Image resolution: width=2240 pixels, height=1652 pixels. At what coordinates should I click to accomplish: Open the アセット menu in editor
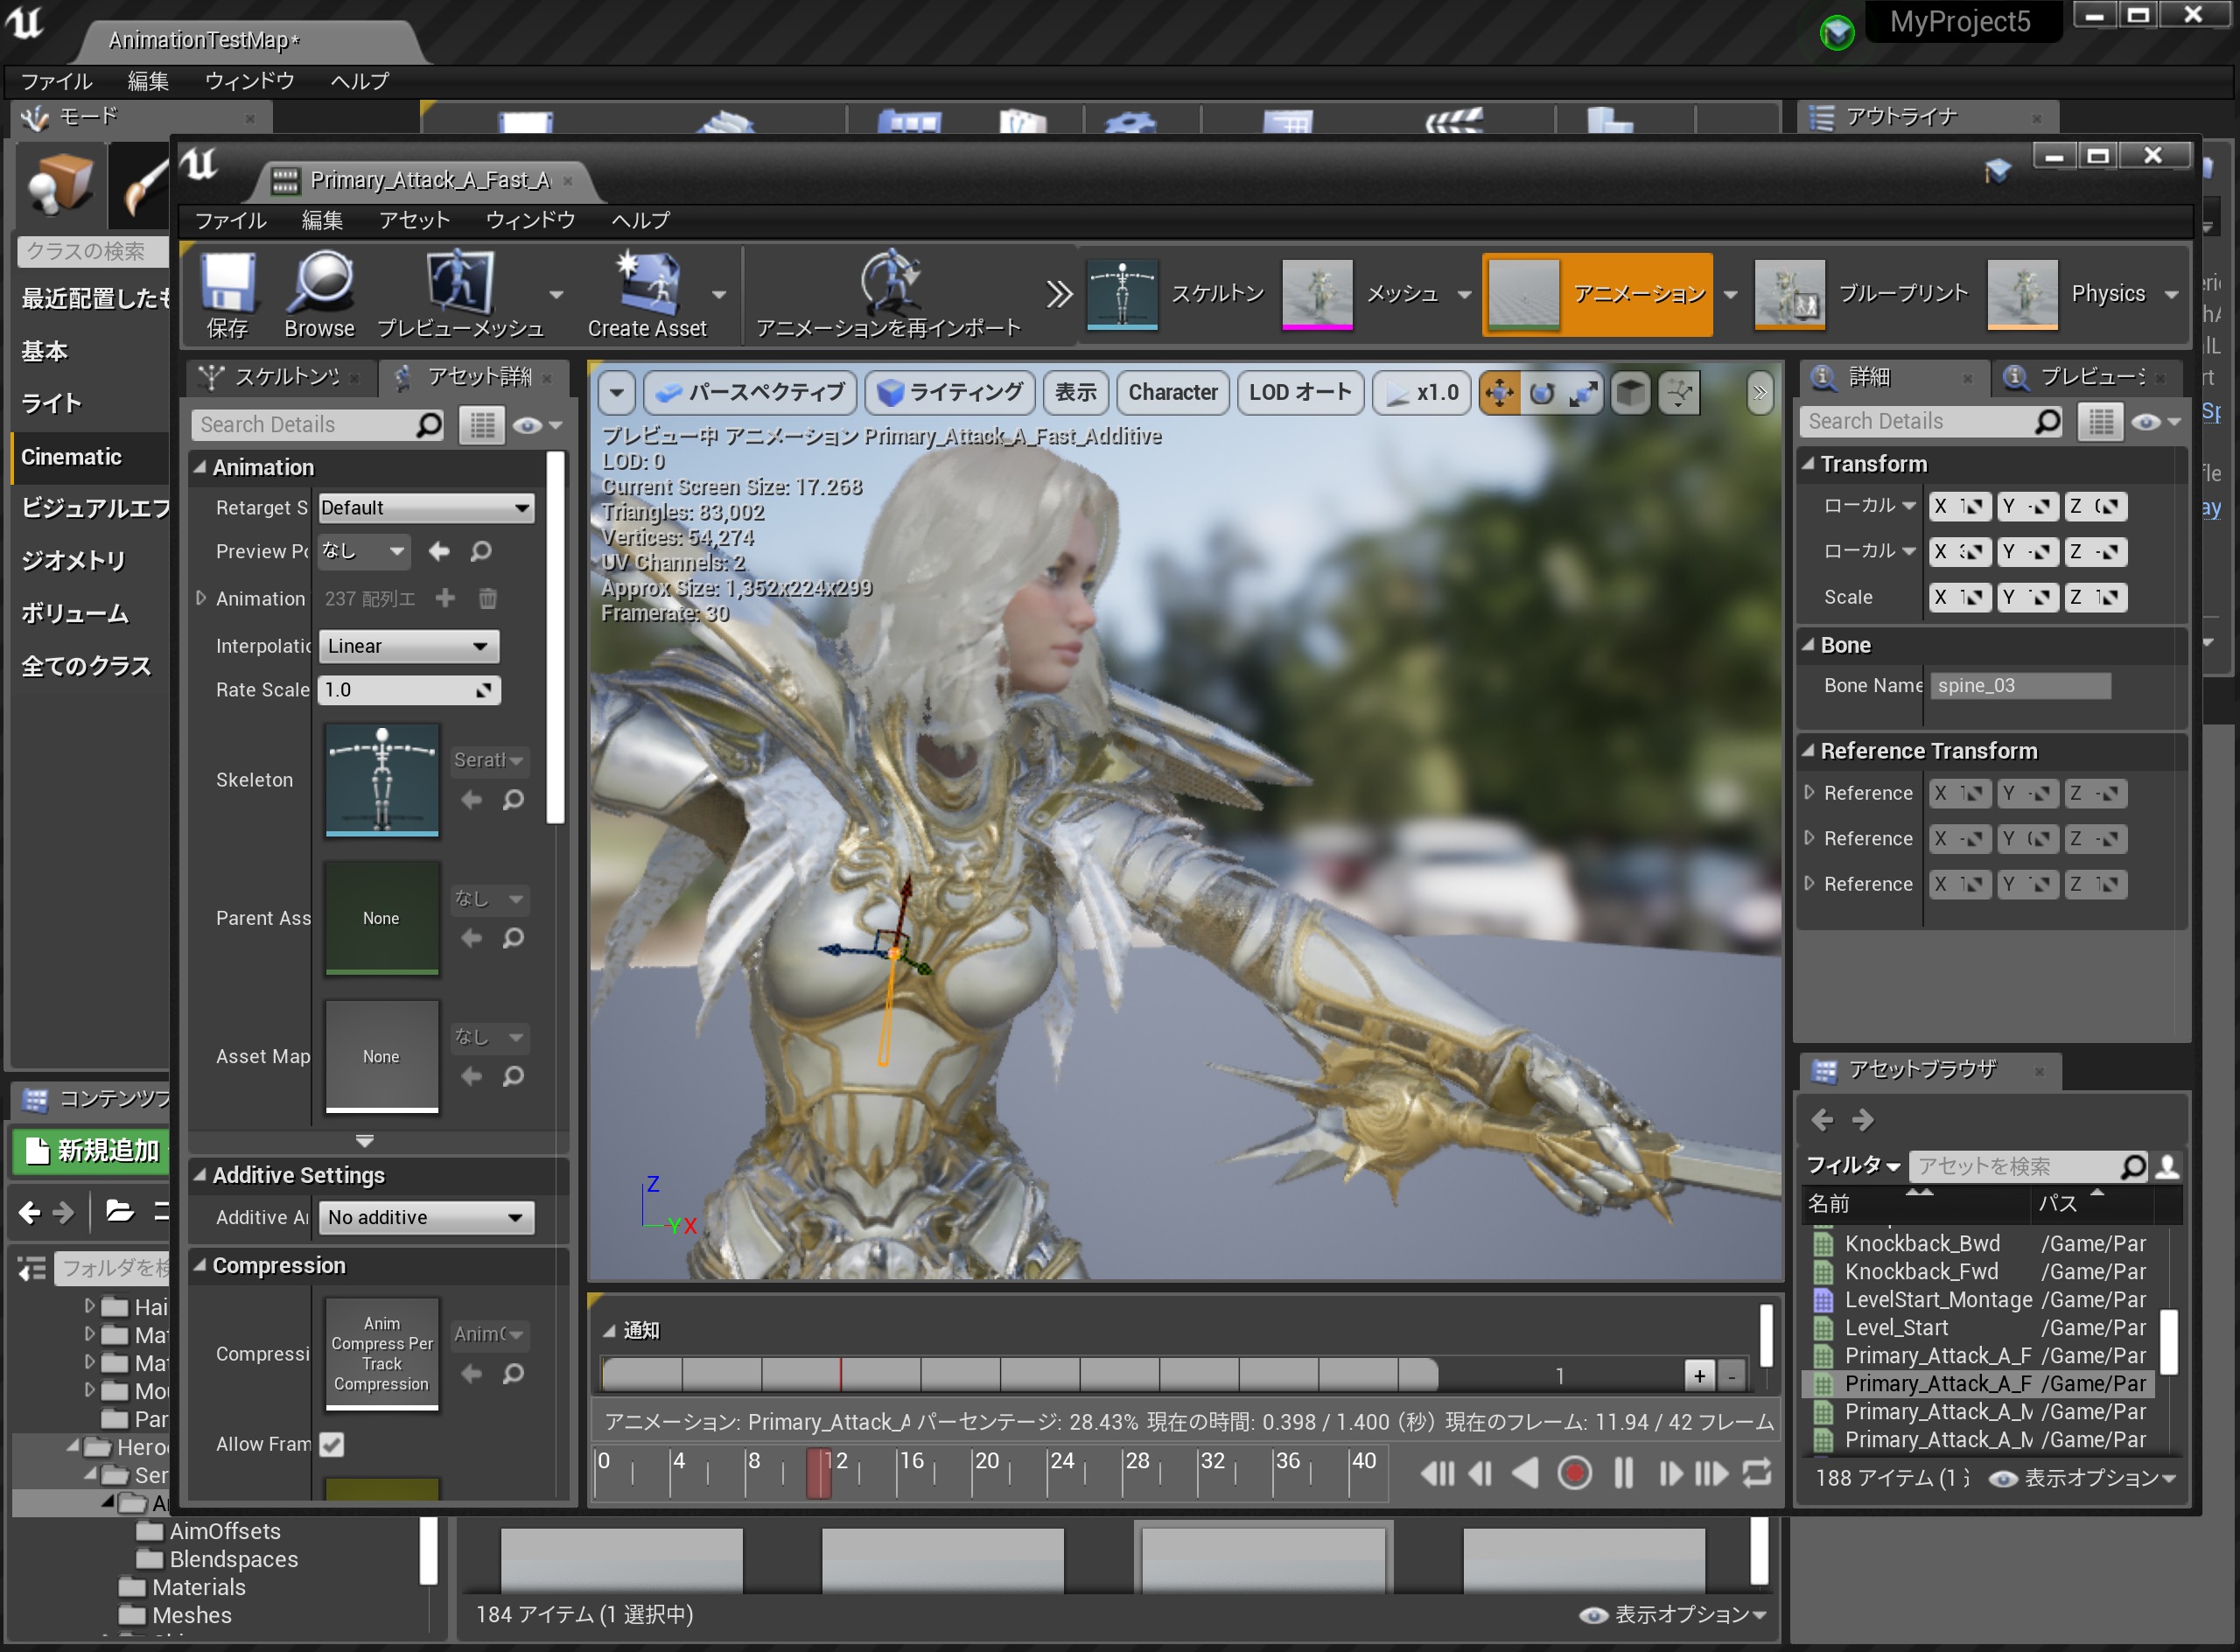(x=413, y=220)
